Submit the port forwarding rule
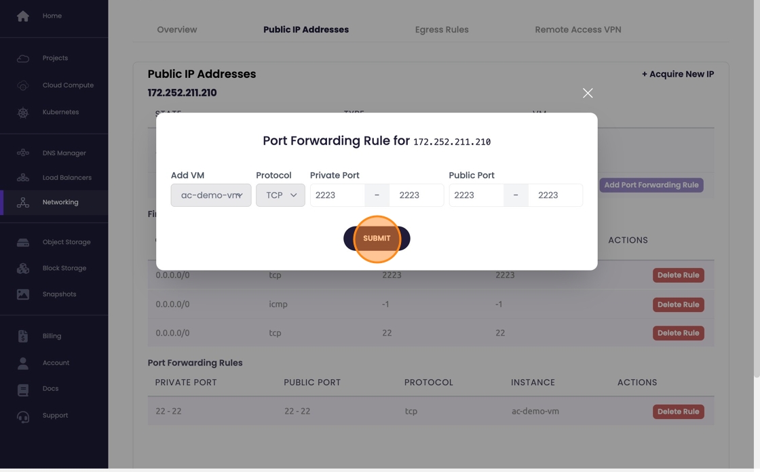This screenshot has height=472, width=760. [x=377, y=239]
